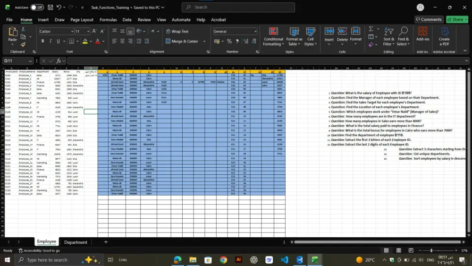Open the Cell Styles gallery
This screenshot has width=472, height=266.
311,36
